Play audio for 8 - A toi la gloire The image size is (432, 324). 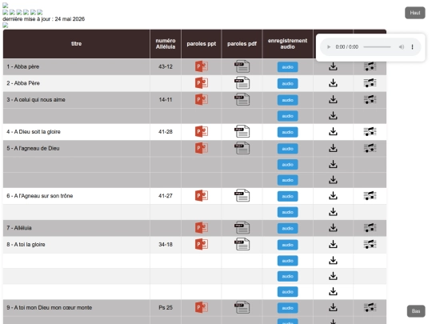(287, 245)
